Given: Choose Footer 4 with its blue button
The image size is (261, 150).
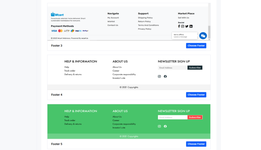Looking at the screenshot, I should (x=196, y=95).
